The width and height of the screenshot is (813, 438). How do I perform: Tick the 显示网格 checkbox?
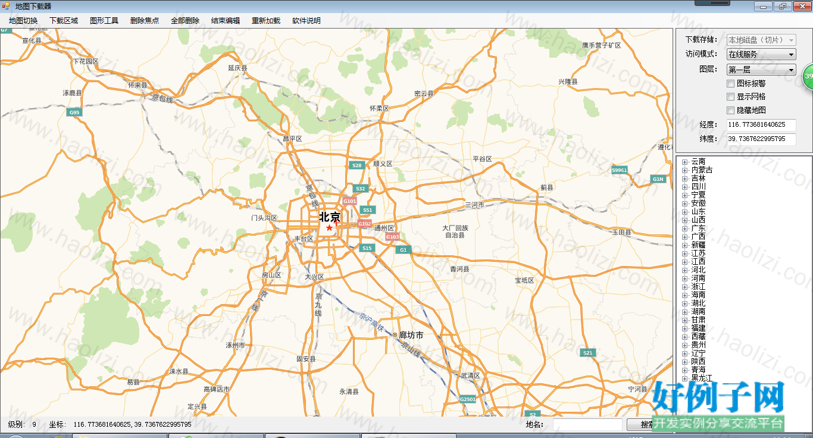pos(731,97)
